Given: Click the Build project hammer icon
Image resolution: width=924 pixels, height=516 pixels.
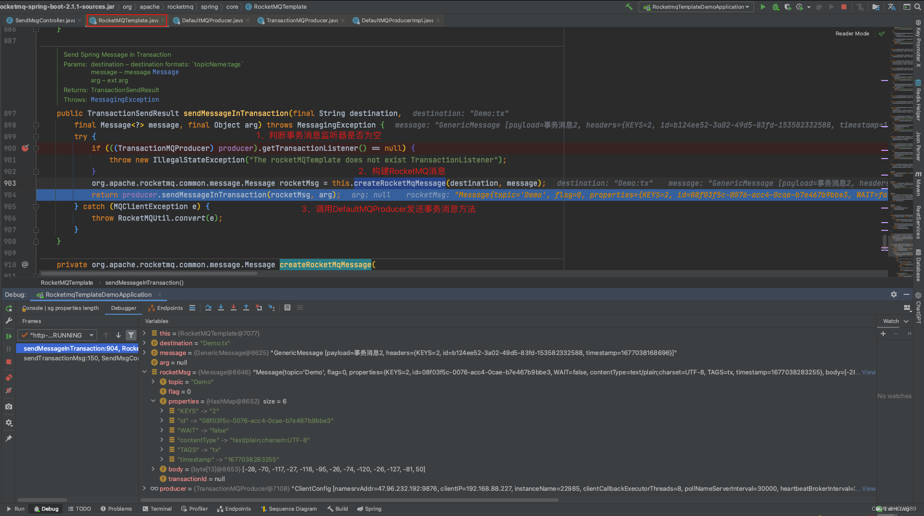Looking at the screenshot, I should (629, 7).
